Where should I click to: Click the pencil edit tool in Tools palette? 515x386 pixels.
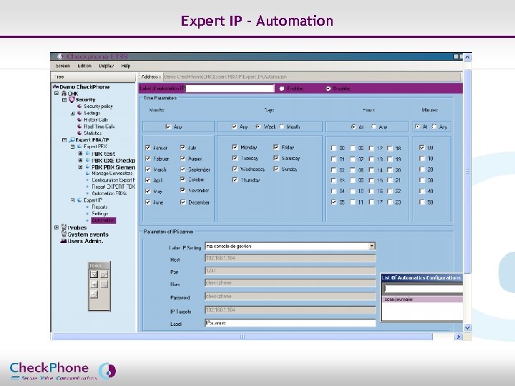[104, 274]
